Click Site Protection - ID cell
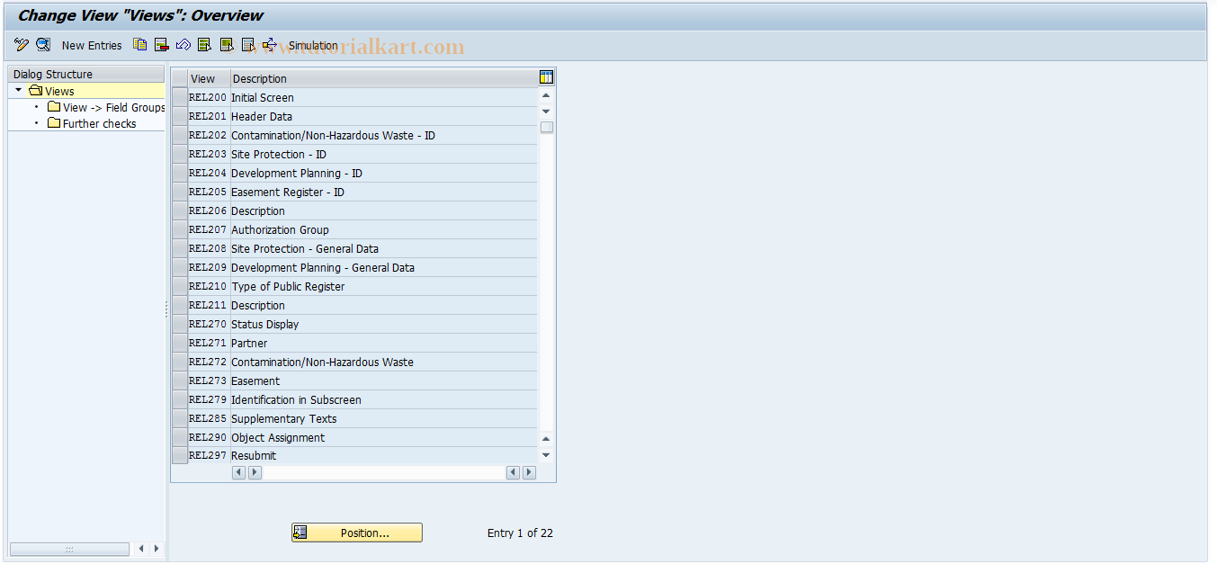 coord(384,154)
